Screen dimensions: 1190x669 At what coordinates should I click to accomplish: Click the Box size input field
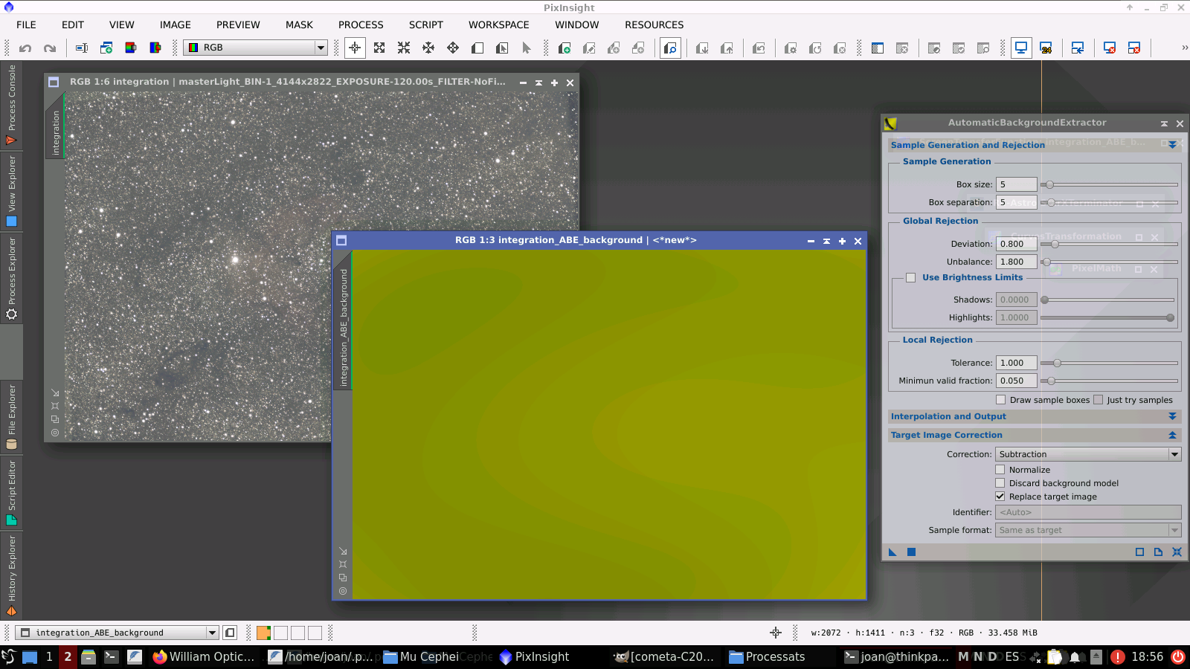(1016, 184)
